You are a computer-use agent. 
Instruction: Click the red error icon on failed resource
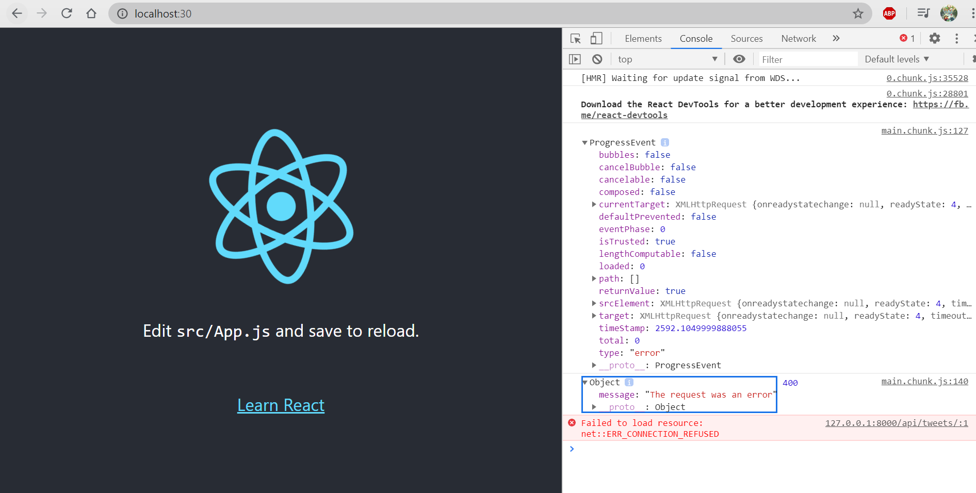tap(572, 423)
